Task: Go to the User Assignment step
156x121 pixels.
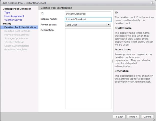Action: [14, 16]
